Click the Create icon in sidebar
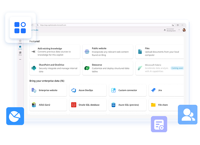200x145 pixels. 20,41
